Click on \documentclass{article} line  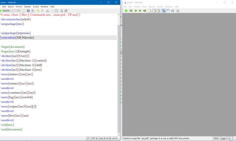16,19
